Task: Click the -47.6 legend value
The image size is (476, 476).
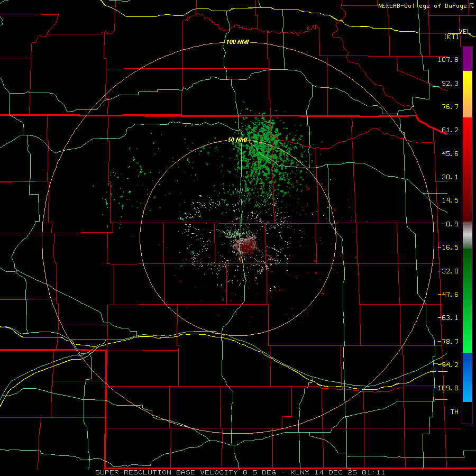Action: pos(448,295)
